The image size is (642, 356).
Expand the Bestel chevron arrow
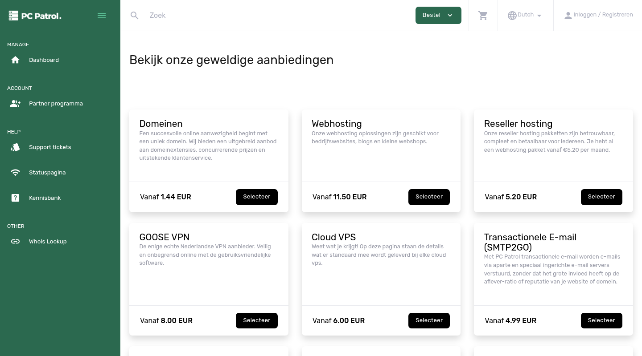click(450, 15)
